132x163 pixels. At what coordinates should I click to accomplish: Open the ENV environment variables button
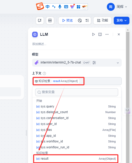click(x=50, y=21)
